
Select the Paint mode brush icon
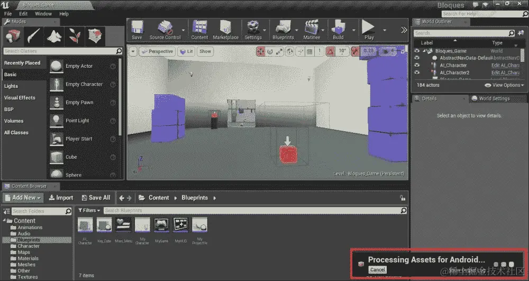[33, 36]
